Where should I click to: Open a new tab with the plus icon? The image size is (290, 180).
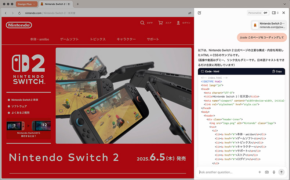[78, 4]
